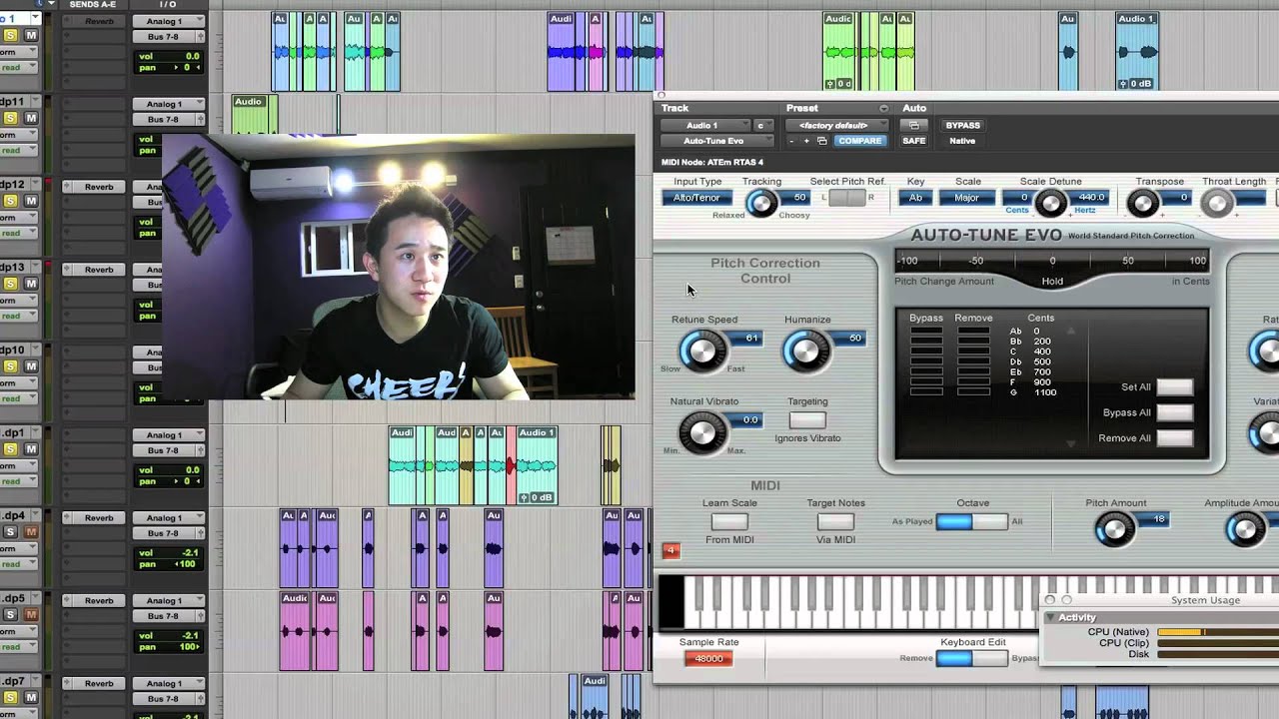Adjust the Humanize knob
The height and width of the screenshot is (719, 1279).
click(805, 351)
